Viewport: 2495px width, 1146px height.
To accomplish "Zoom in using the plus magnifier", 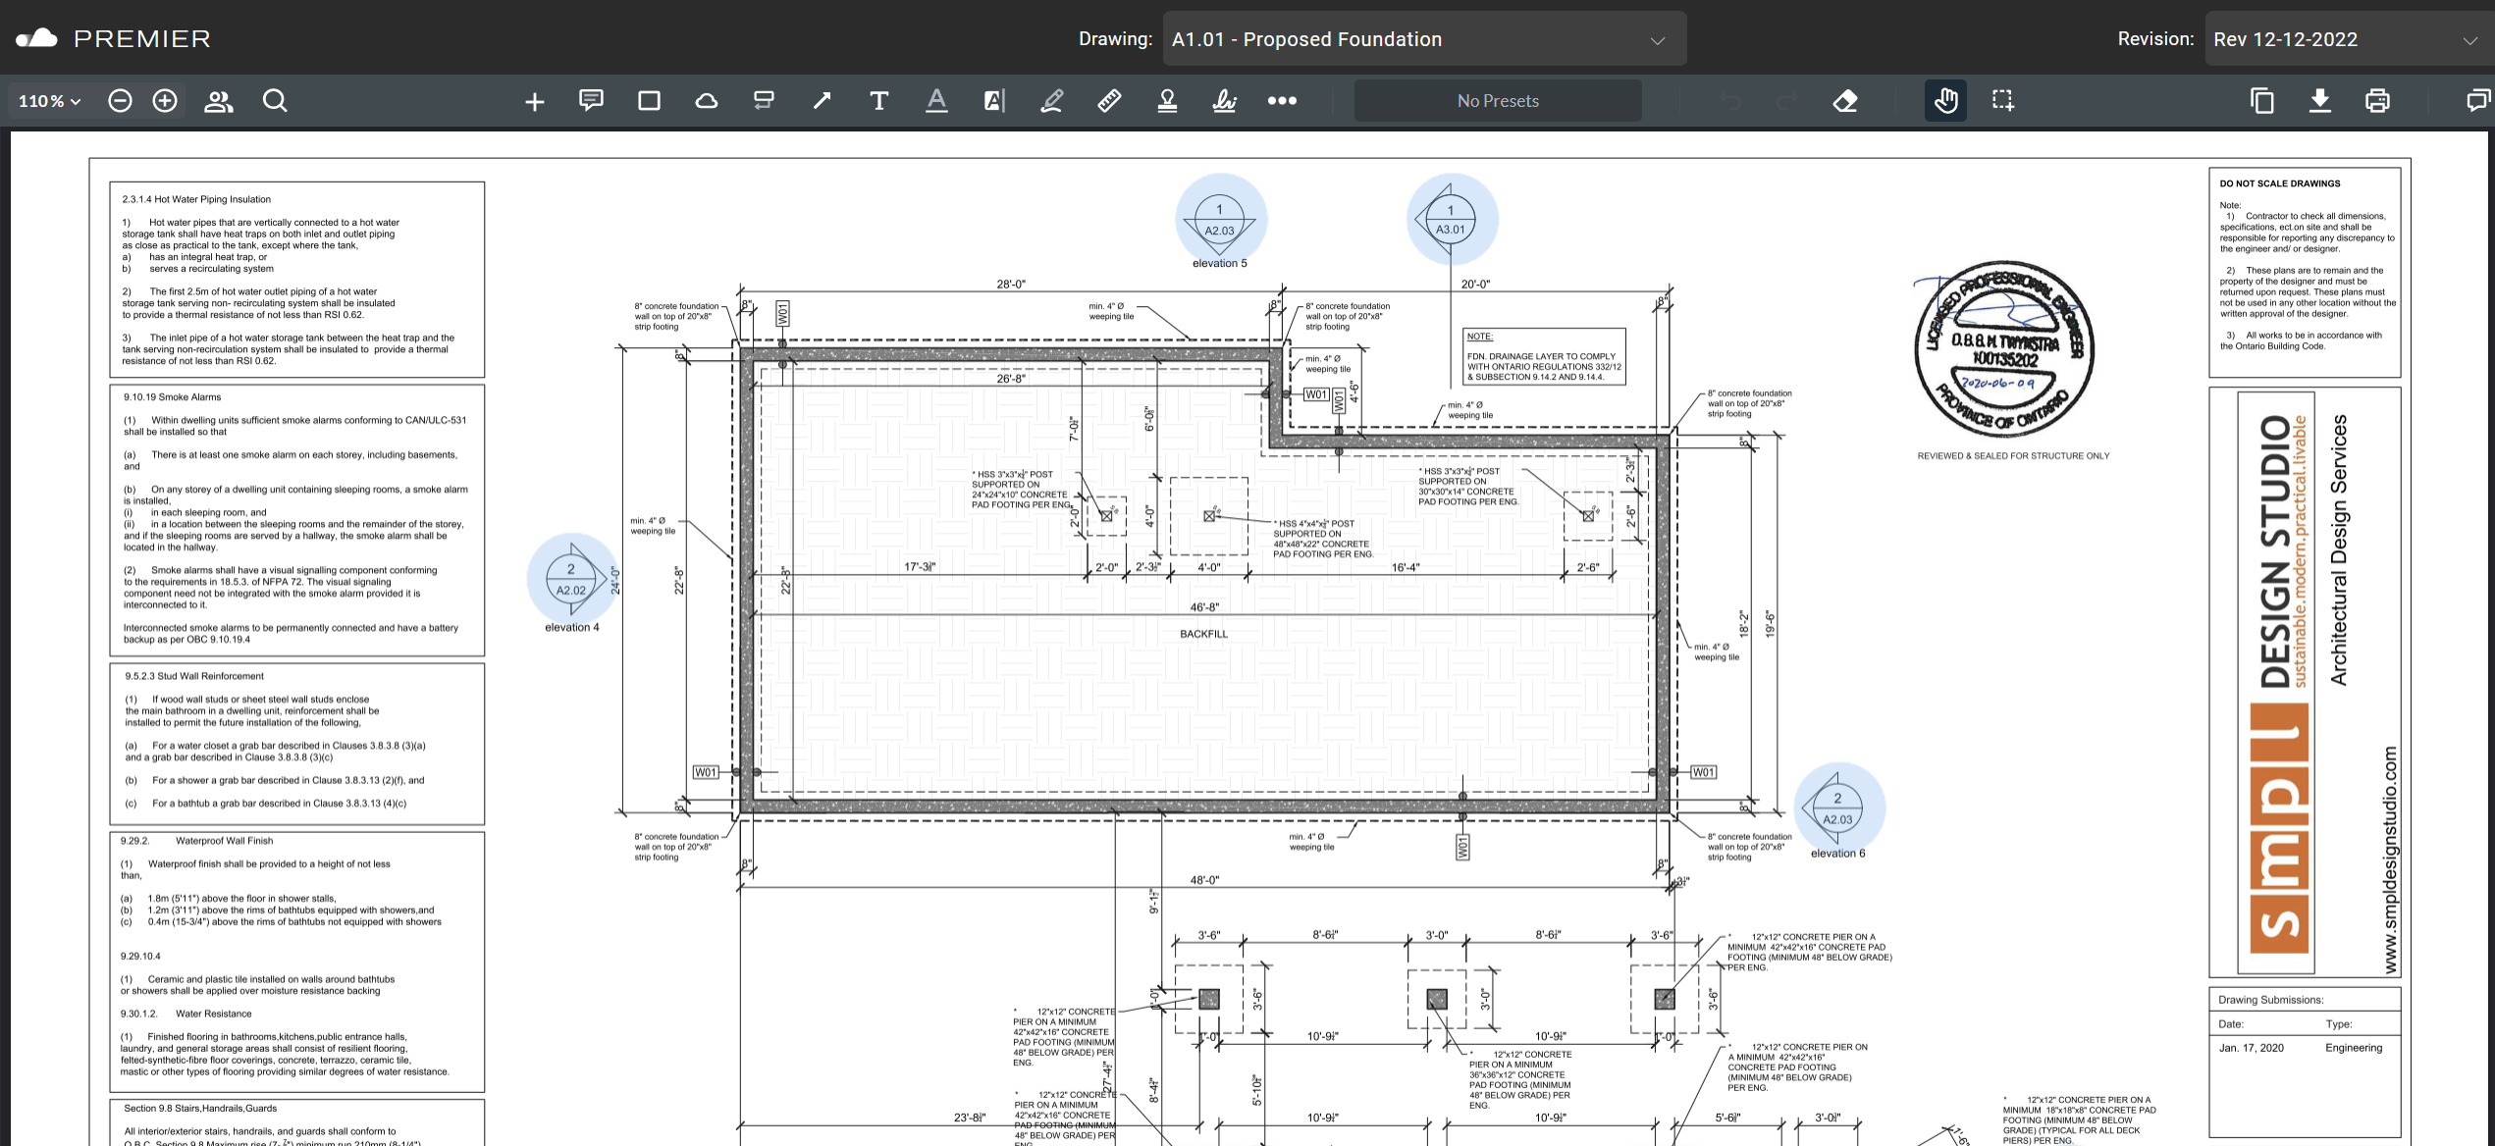I will [x=165, y=100].
